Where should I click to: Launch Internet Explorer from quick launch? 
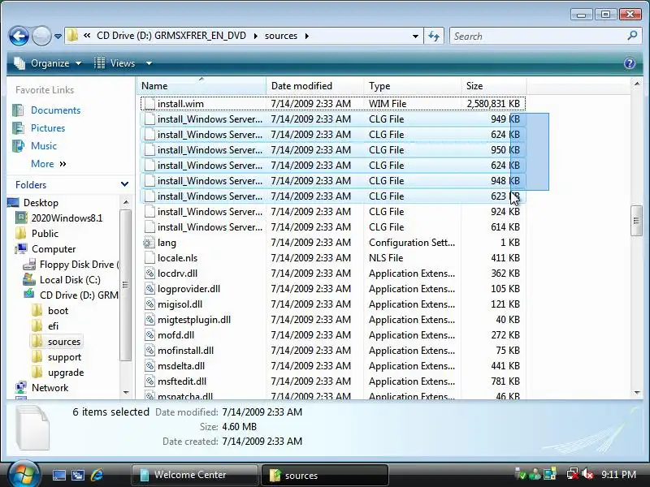pyautogui.click(x=97, y=475)
